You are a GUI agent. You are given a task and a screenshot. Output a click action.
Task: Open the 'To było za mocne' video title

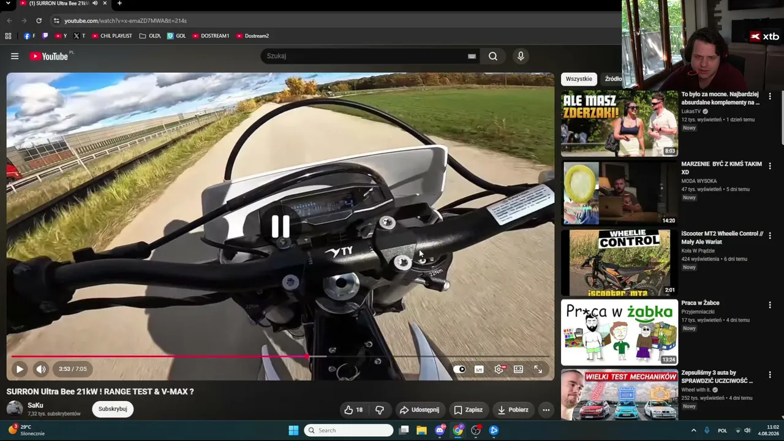[x=720, y=99]
